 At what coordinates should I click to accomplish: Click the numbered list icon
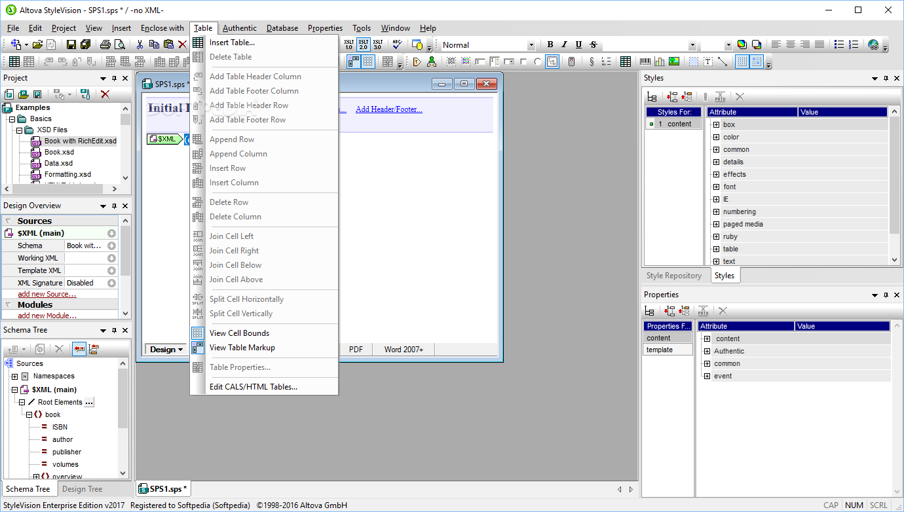coord(854,45)
